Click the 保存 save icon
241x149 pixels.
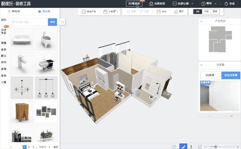coord(159,12)
